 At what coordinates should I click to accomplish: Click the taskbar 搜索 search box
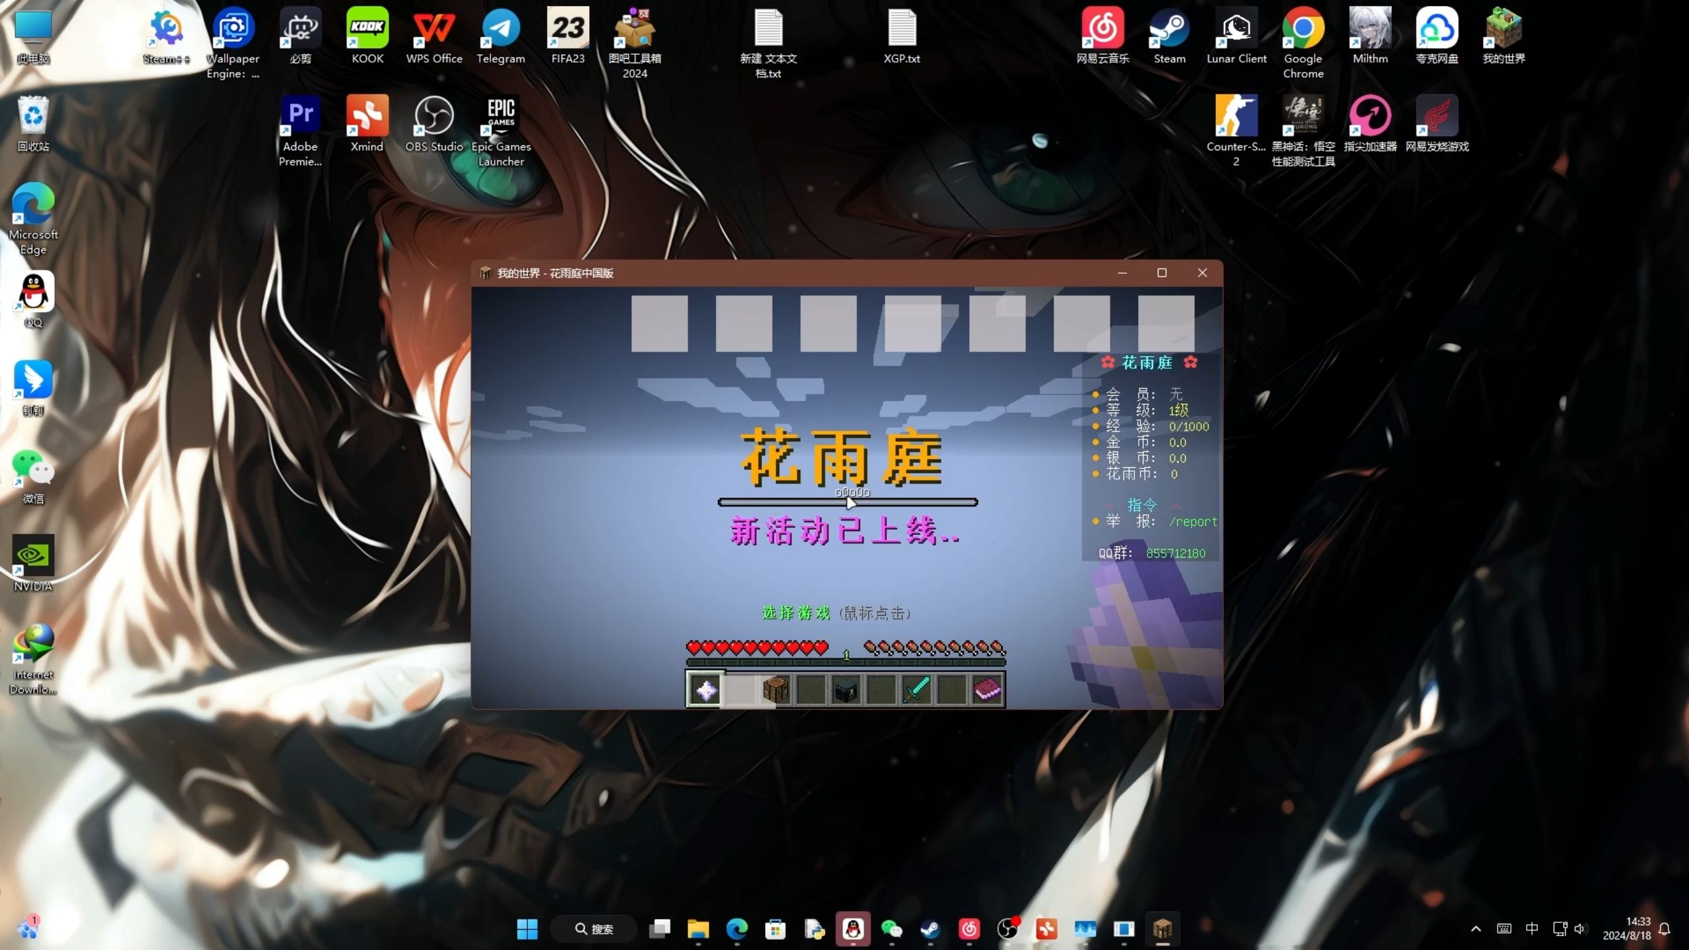click(594, 929)
